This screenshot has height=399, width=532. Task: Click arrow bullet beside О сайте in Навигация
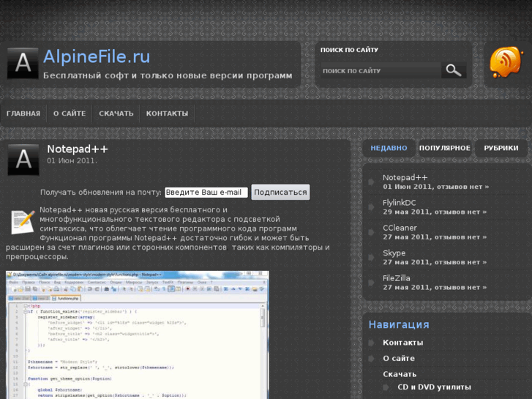372,358
